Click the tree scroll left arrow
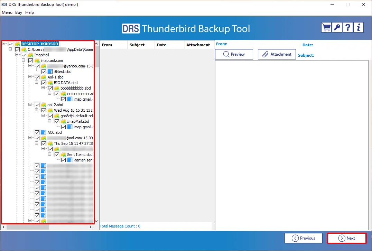372x251 pixels. tap(3, 227)
